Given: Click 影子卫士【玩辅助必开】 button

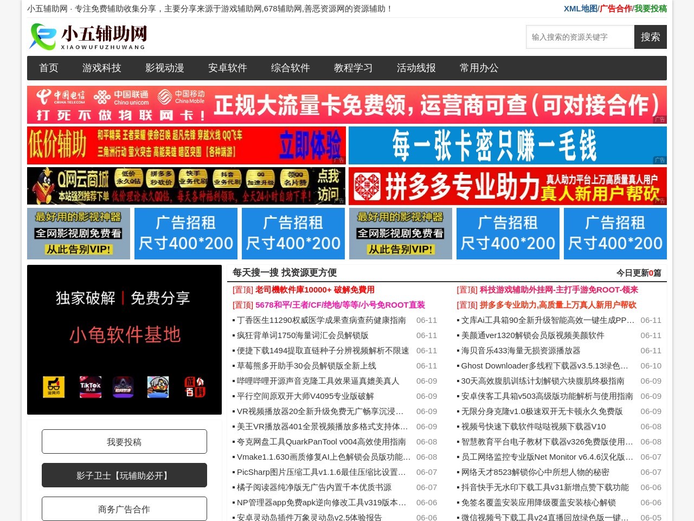Looking at the screenshot, I should [x=124, y=475].
